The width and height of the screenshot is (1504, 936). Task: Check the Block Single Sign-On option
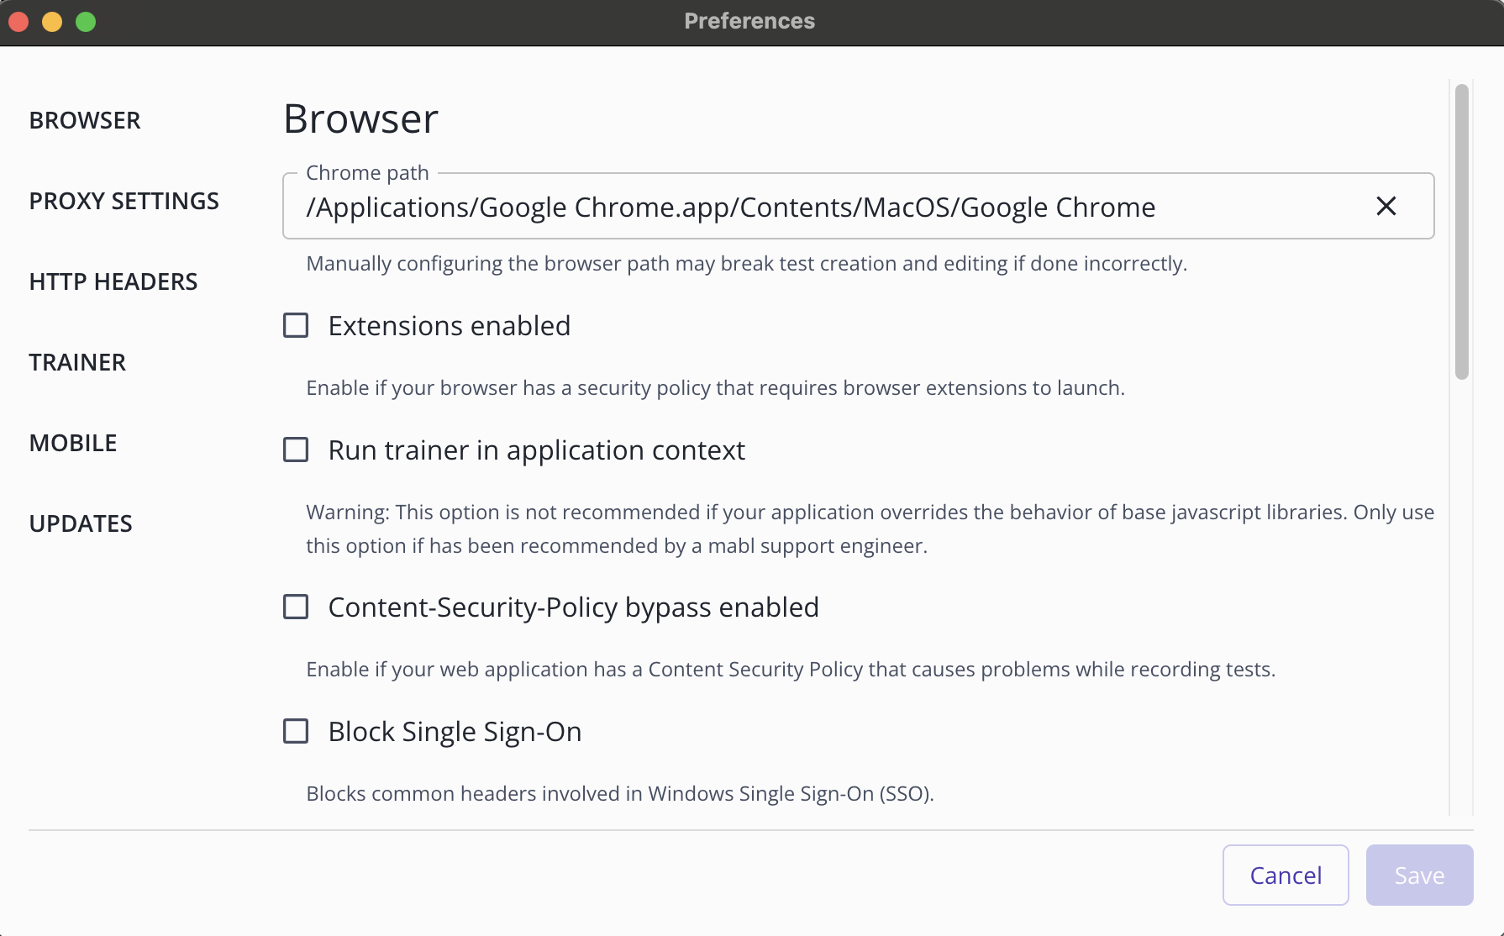tap(295, 732)
